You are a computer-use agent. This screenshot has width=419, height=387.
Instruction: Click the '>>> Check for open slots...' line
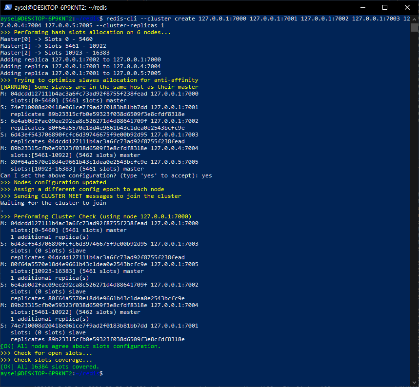pos(46,353)
